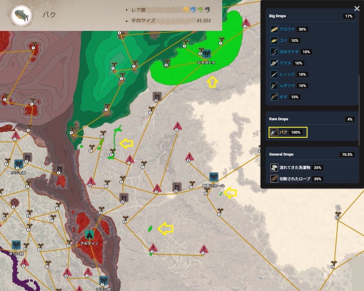This screenshot has height=291, width=364.
Task: Click the Rare Drops section heading
Action: pyautogui.click(x=278, y=119)
